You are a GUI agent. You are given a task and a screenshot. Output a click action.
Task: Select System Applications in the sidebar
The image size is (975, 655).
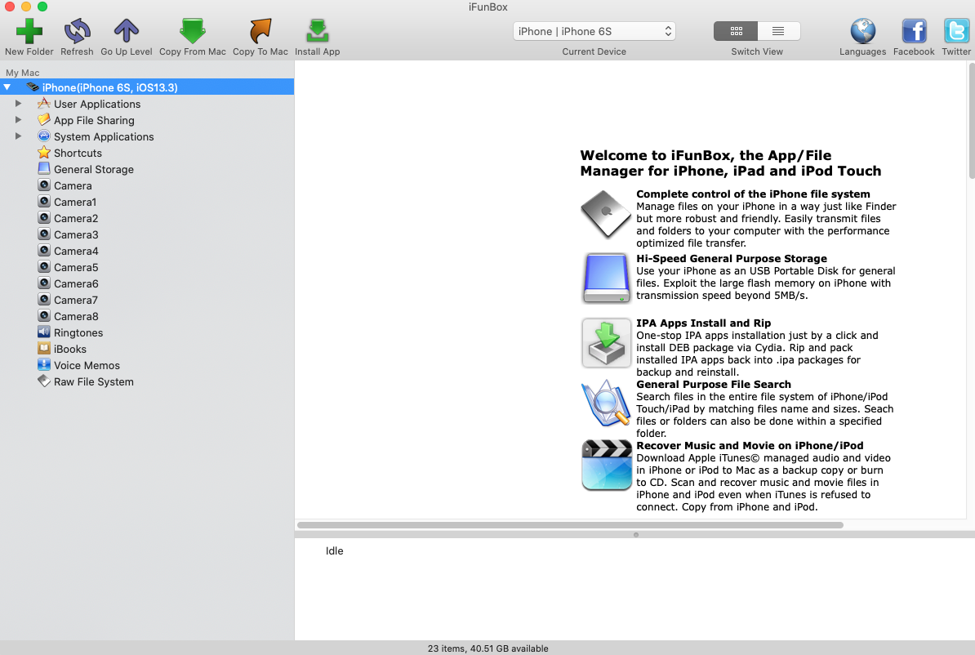coord(104,137)
